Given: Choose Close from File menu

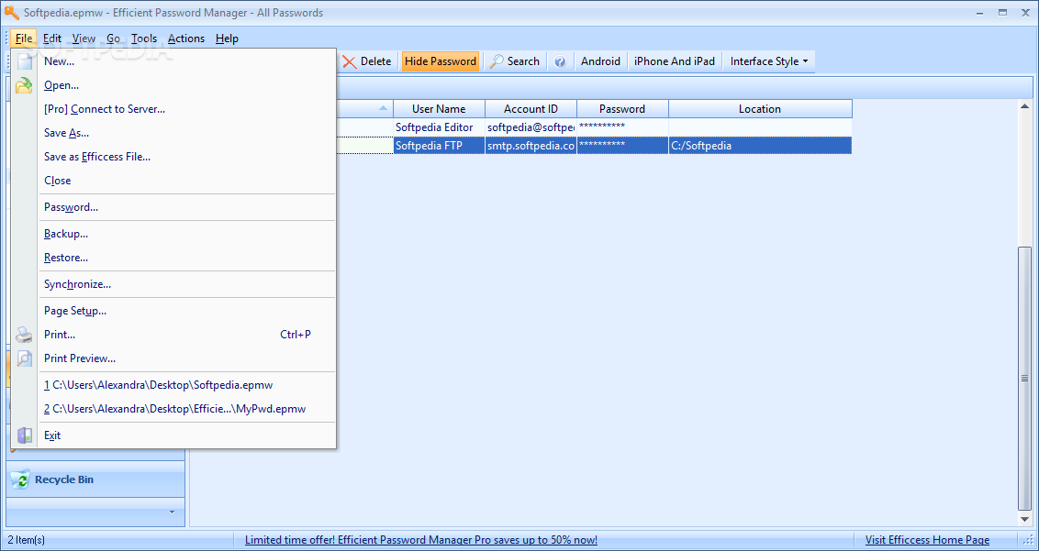Looking at the screenshot, I should pos(186,181).
